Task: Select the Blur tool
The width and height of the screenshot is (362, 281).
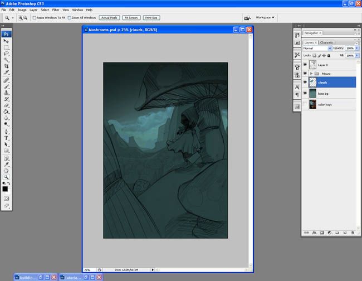Action: pos(6,118)
